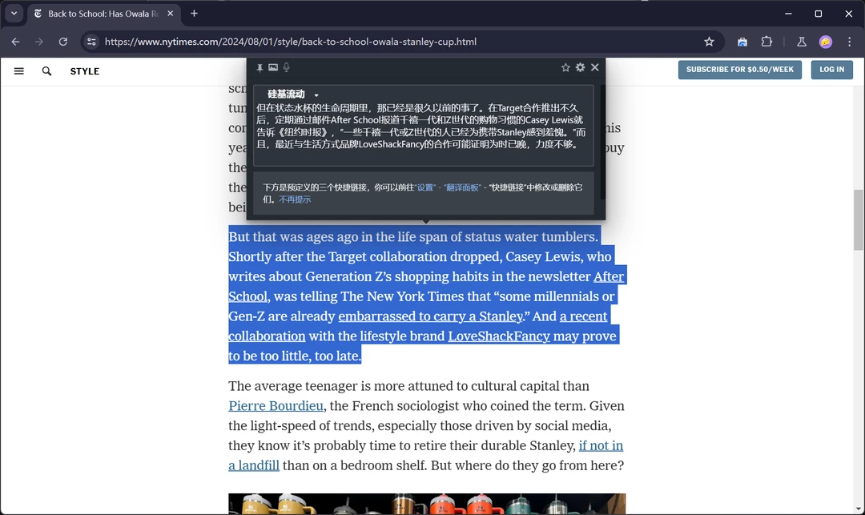Screen dimensions: 865x515
Task: Reload the current page
Action: pyautogui.click(x=63, y=42)
